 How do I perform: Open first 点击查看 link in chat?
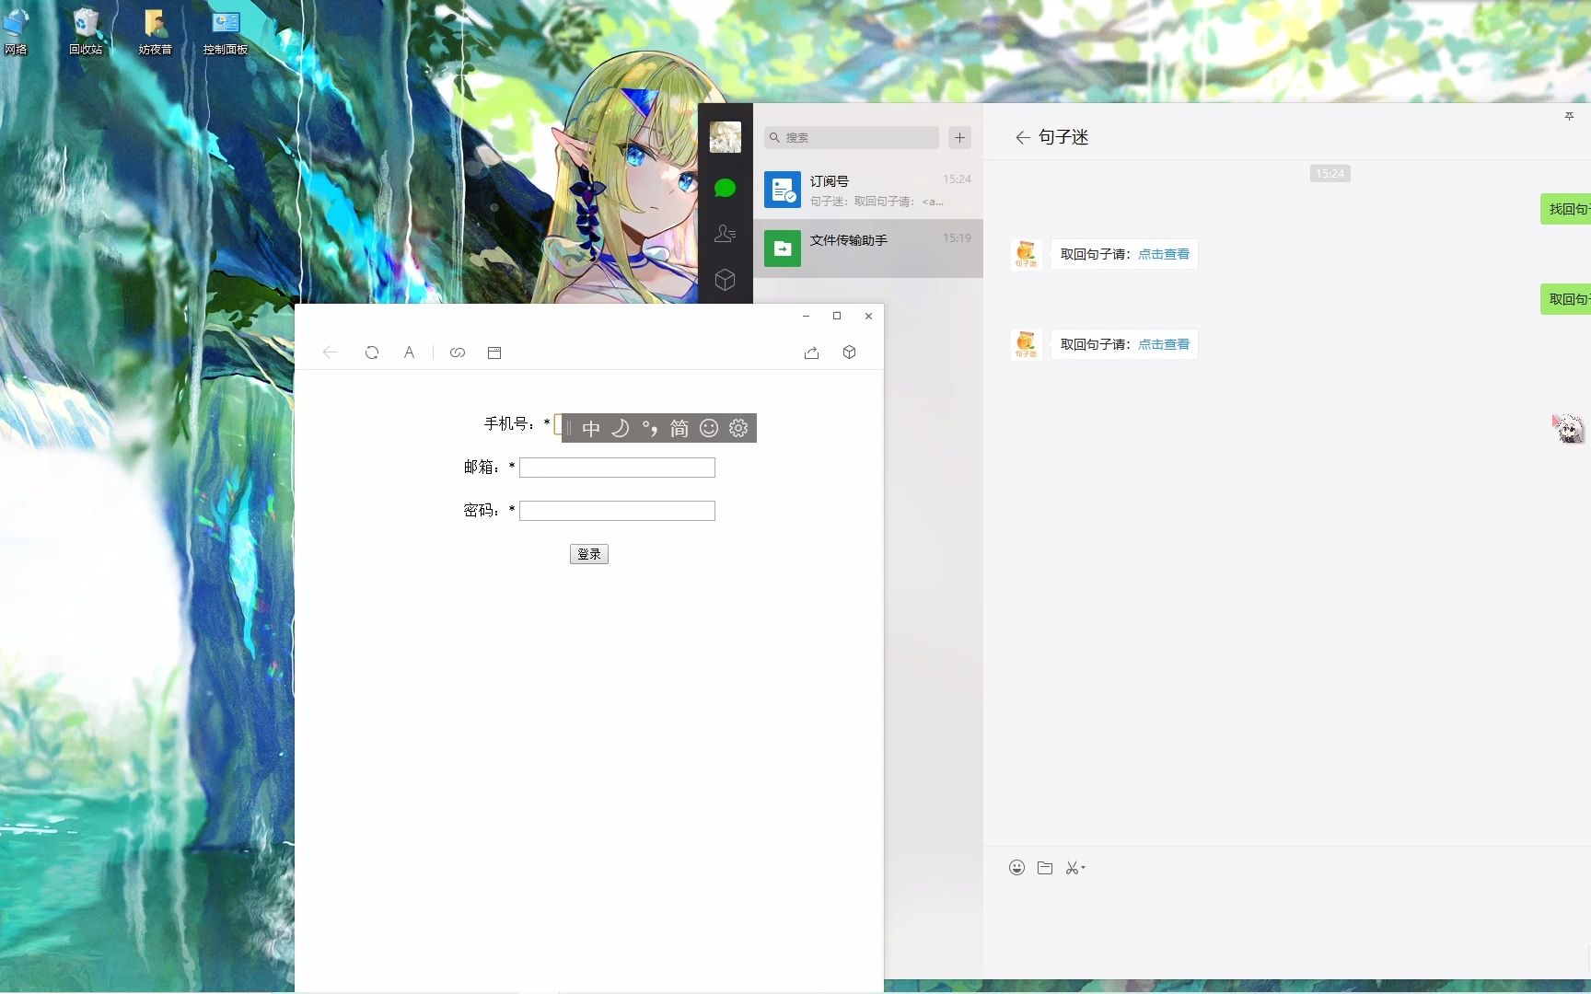coord(1164,254)
